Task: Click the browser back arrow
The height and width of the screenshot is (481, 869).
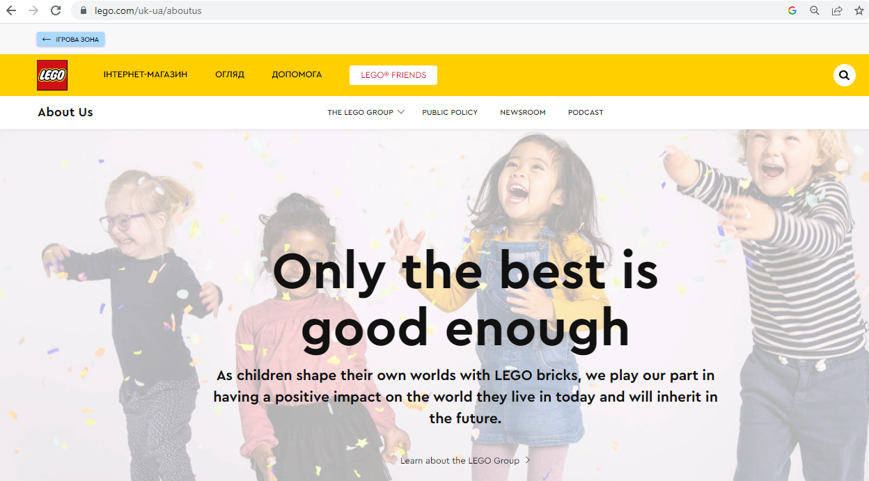Action: pos(11,10)
